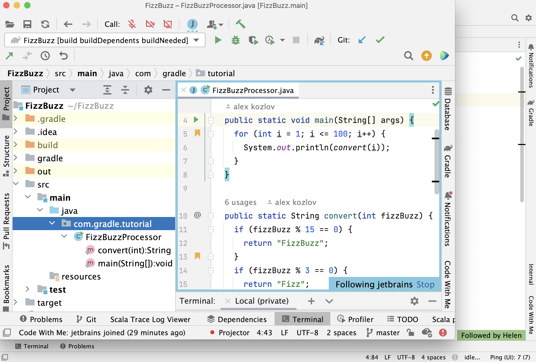Expand the .gradle folder

point(16,118)
